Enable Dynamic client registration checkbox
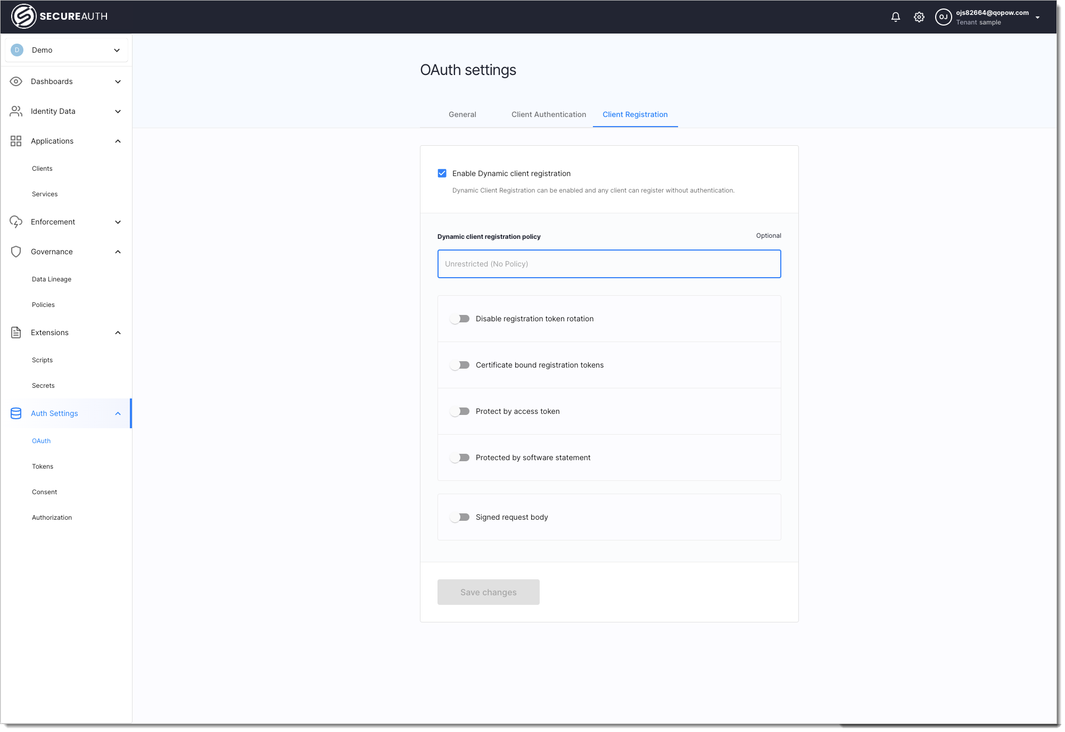 pos(442,173)
